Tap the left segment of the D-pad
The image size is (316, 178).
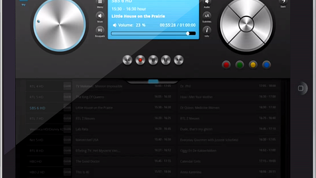click(229, 24)
